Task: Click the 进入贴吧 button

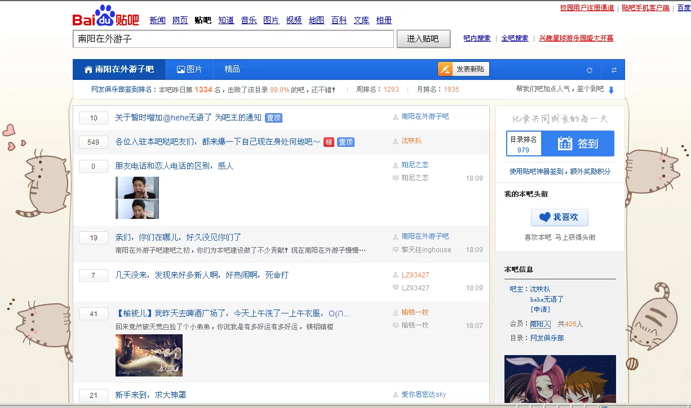Action: click(x=423, y=39)
